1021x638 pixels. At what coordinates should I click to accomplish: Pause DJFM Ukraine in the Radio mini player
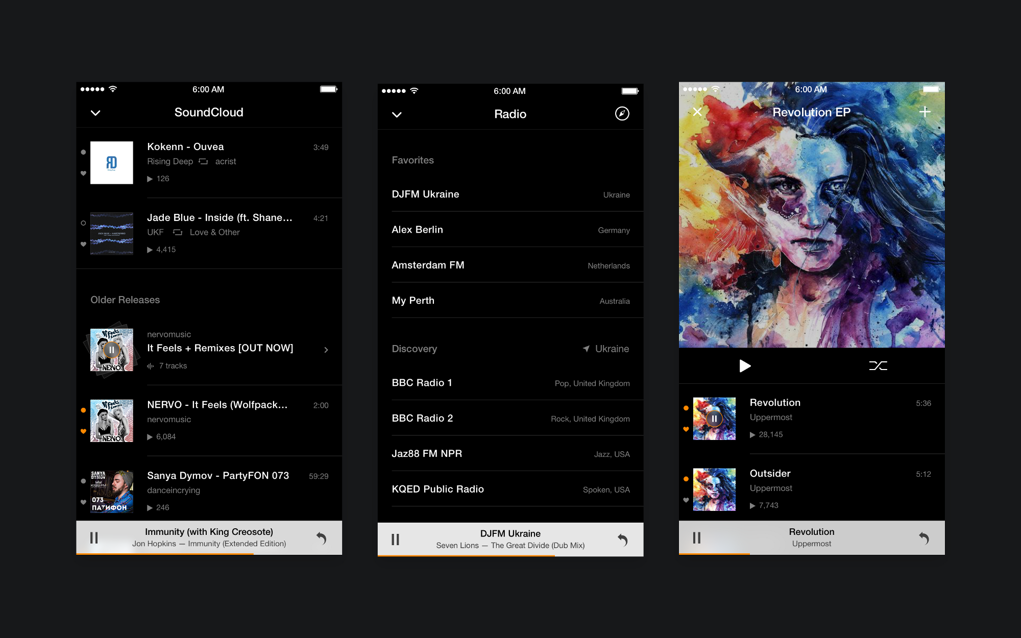(395, 539)
